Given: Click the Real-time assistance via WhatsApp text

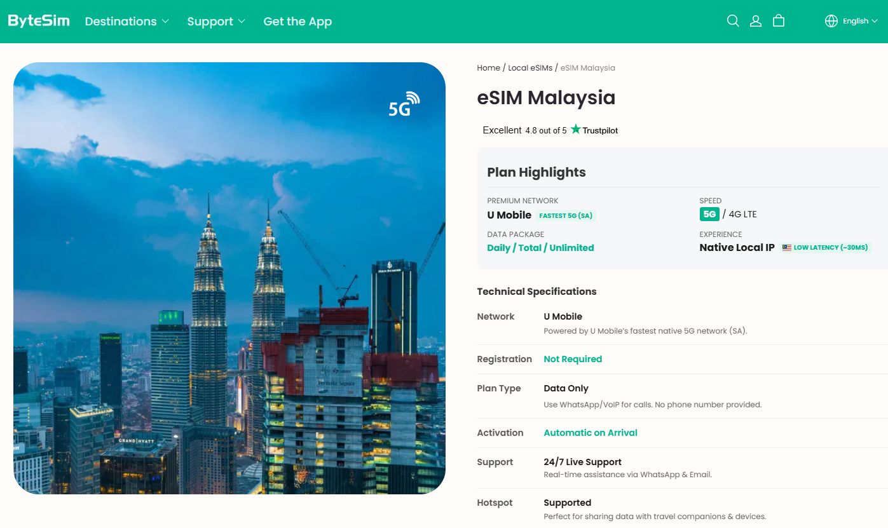Looking at the screenshot, I should pos(628,475).
